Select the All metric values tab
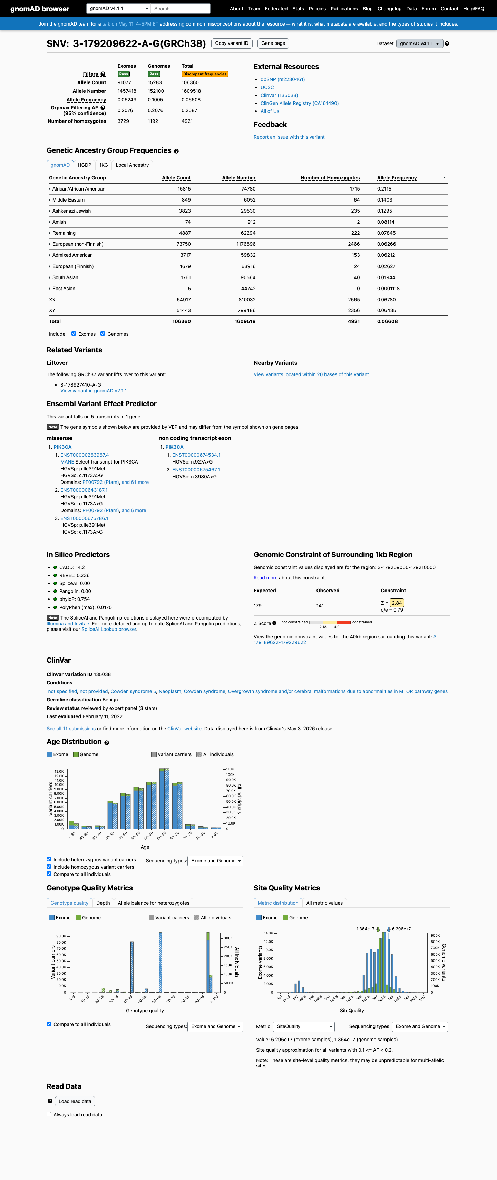Image resolution: width=497 pixels, height=1180 pixels. pyautogui.click(x=324, y=903)
